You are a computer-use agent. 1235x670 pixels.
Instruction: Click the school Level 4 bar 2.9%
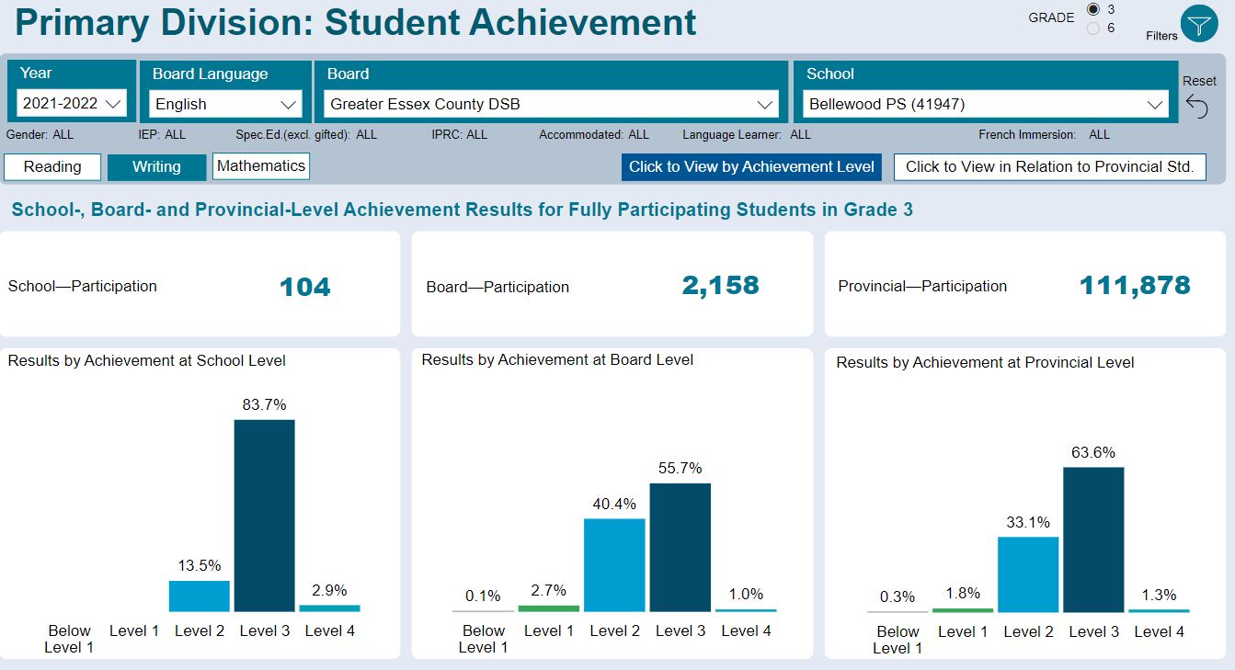[x=330, y=608]
